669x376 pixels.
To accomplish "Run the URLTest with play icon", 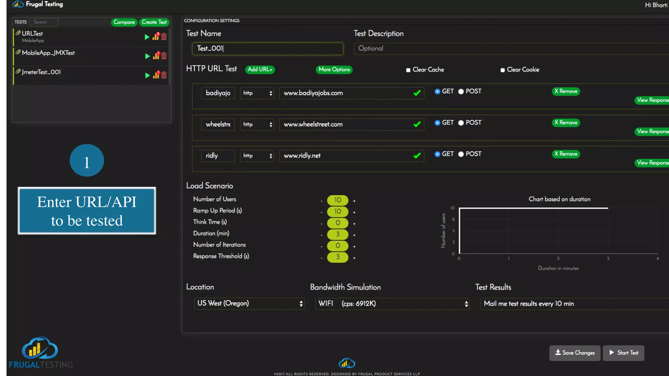I will click(147, 37).
